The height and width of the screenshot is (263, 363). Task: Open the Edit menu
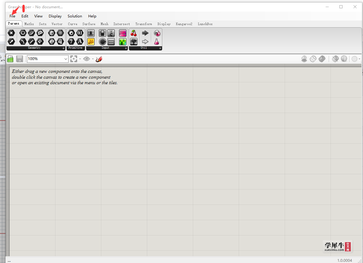coord(25,16)
